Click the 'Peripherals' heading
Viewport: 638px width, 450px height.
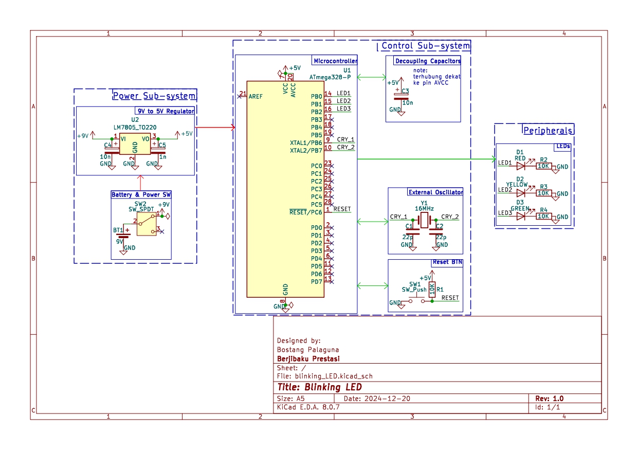(x=548, y=130)
